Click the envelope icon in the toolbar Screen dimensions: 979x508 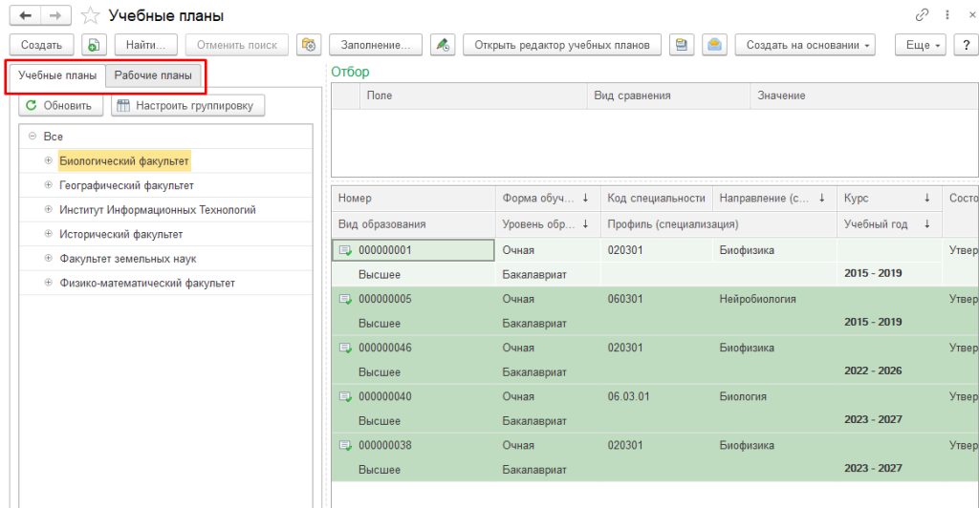point(713,45)
